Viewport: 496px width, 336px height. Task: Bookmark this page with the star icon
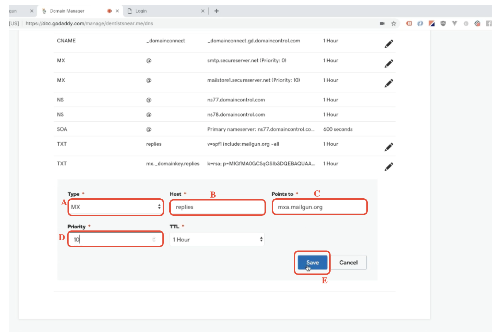coord(394,23)
